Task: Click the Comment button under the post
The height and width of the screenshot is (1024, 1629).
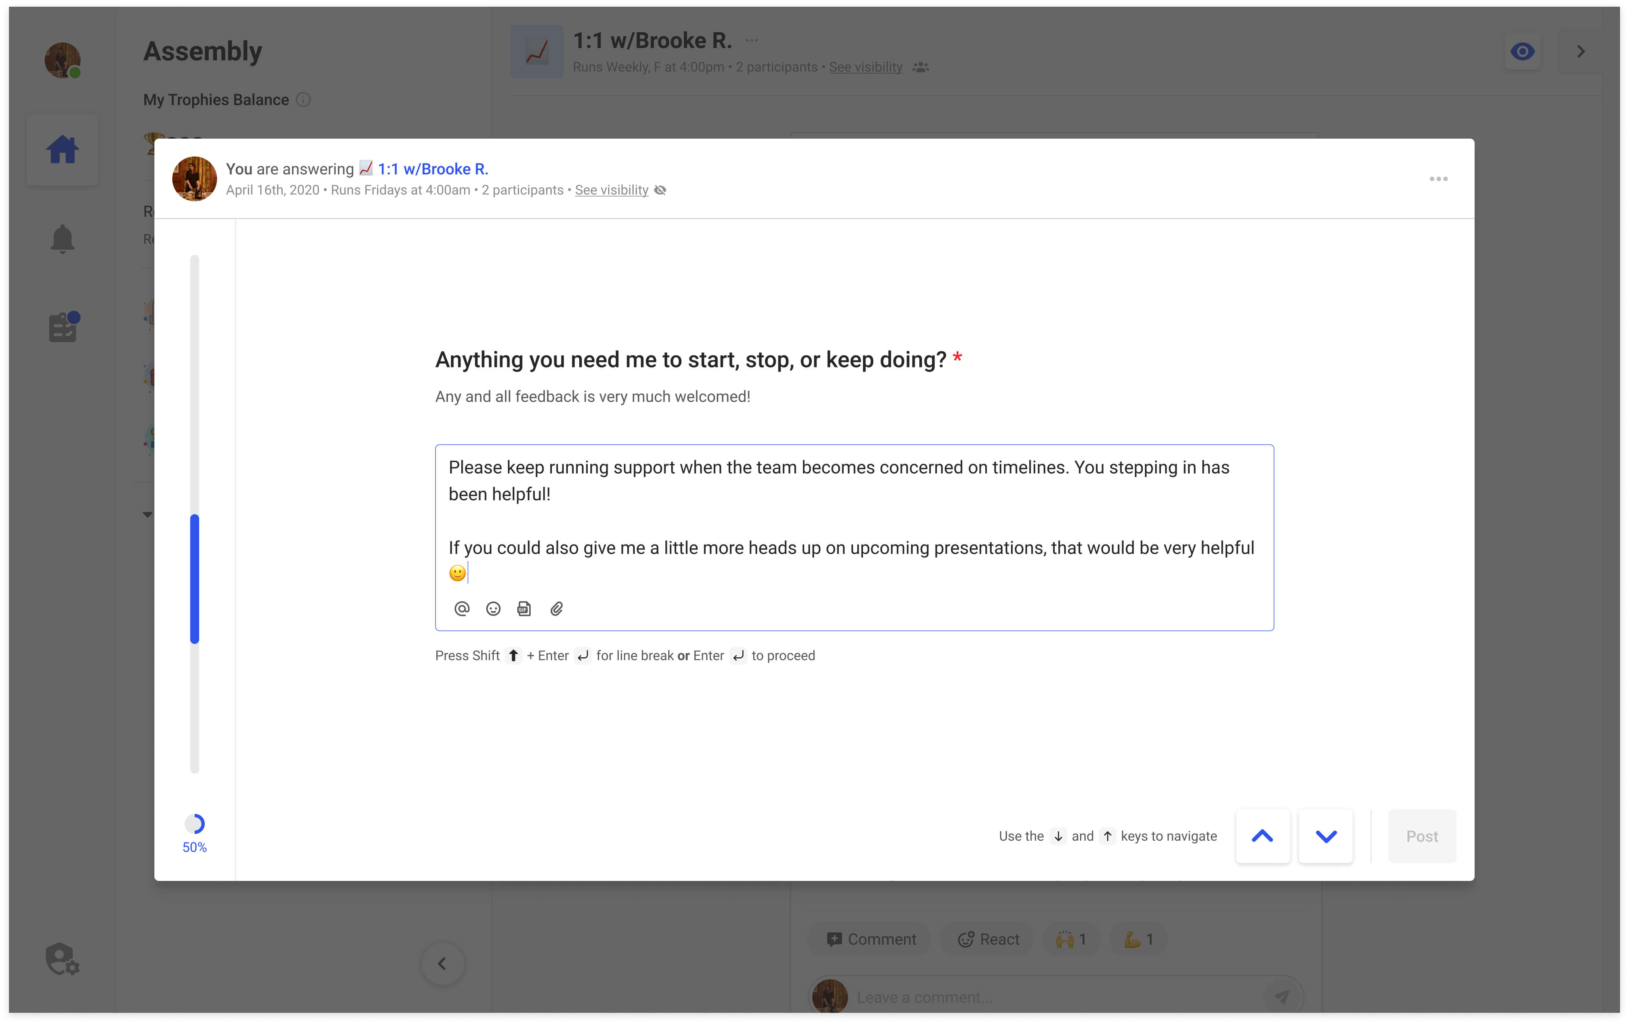Action: (x=871, y=939)
